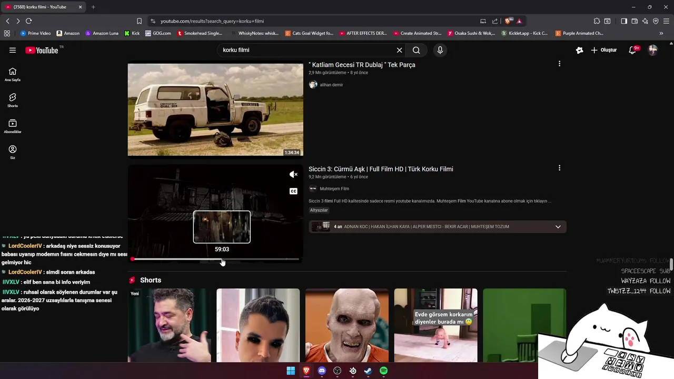Open Siccin 3: Cürmü Aşk video title

click(x=381, y=169)
